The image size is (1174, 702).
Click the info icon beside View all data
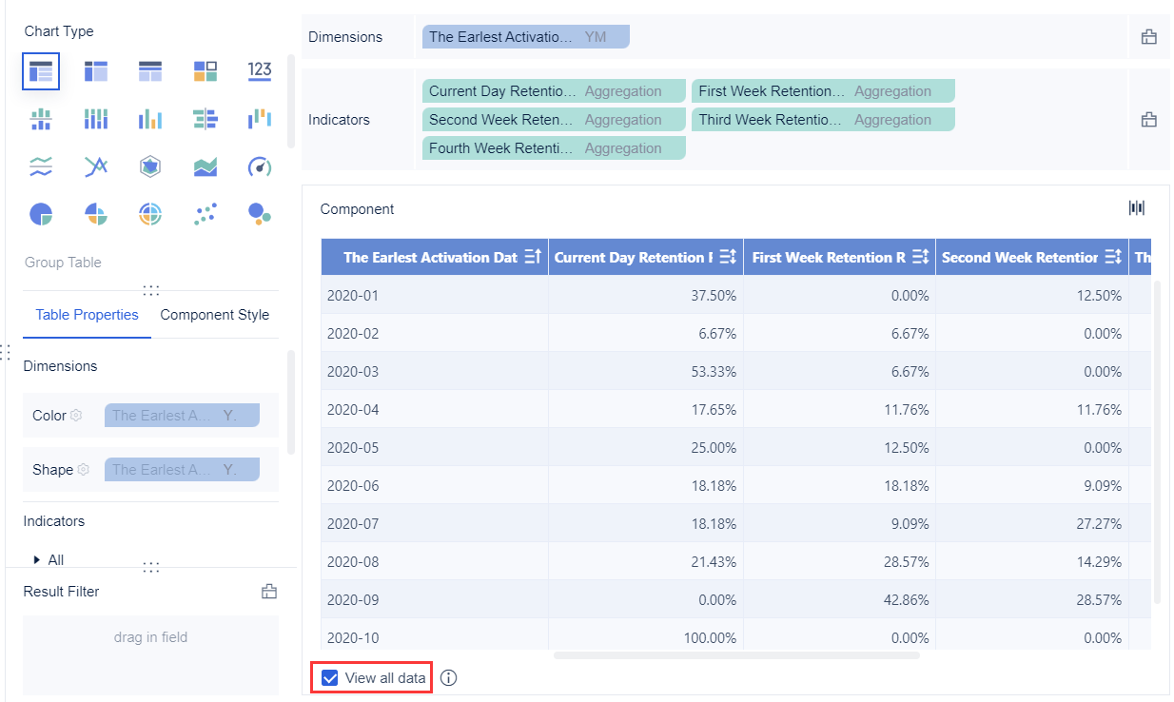pos(447,677)
